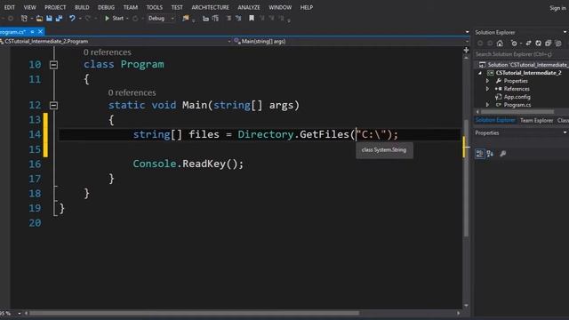Switch to the Solution Explorer bottom tab
This screenshot has height=320, width=569.
click(495, 120)
